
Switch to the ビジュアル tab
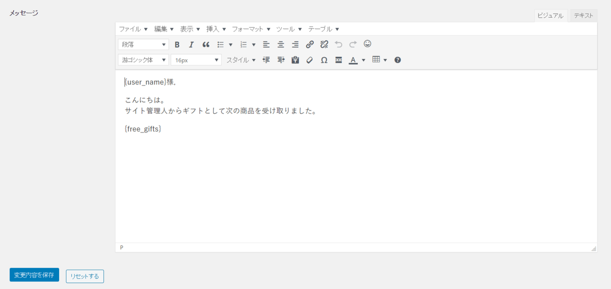[550, 16]
